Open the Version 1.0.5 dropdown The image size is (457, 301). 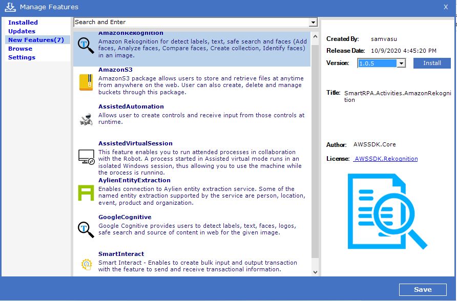(401, 63)
